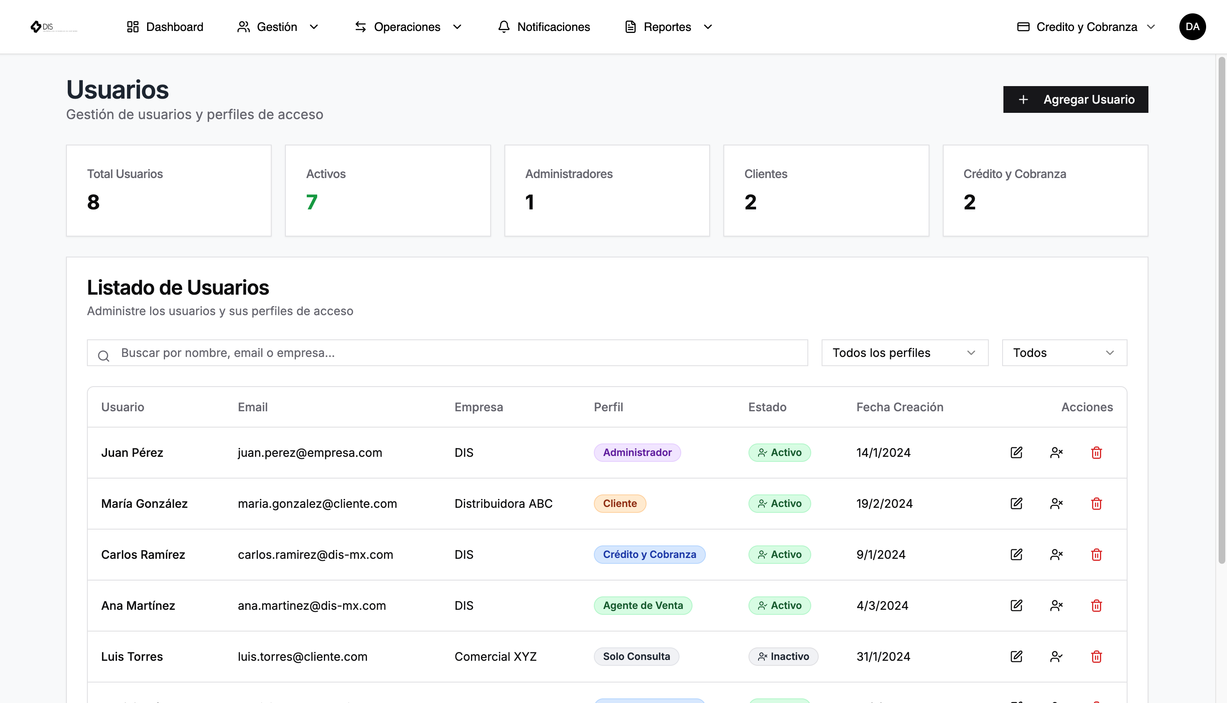Image resolution: width=1227 pixels, height=703 pixels.
Task: Open the edit pencil for Luis Torres
Action: [x=1016, y=656]
